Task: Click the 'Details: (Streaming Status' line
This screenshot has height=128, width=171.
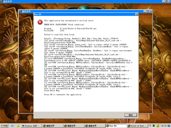Action: click(x=81, y=38)
